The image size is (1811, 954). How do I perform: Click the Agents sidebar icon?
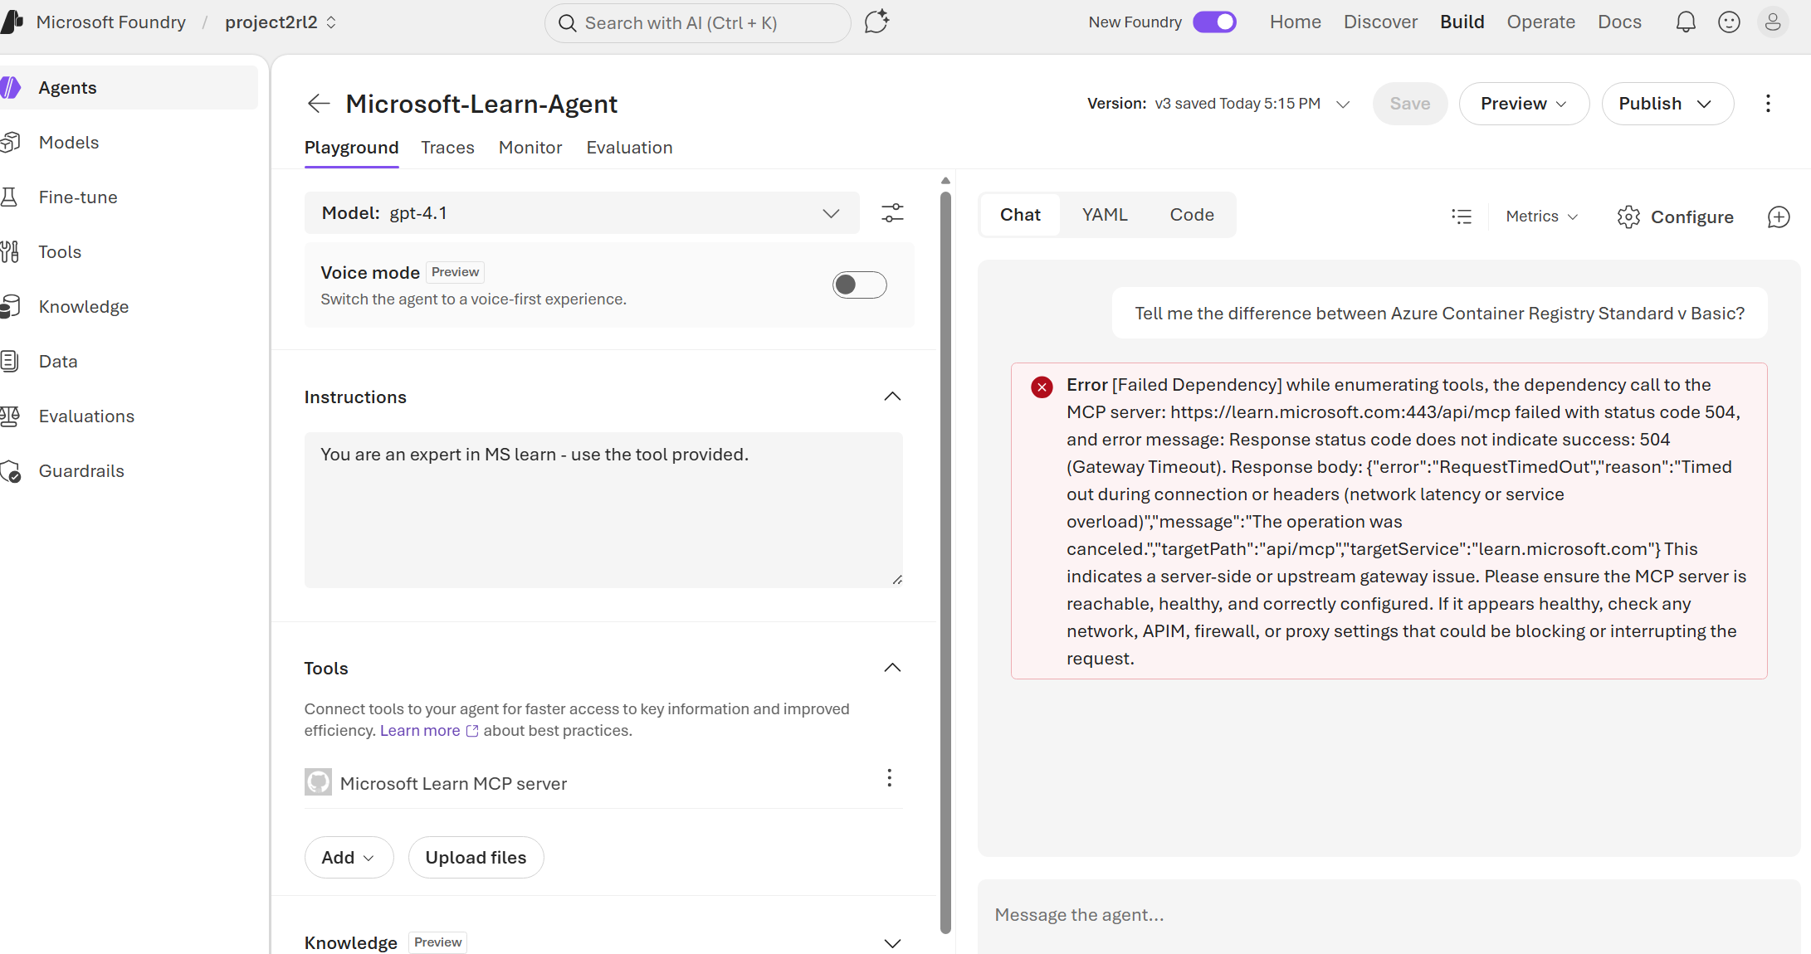click(11, 87)
